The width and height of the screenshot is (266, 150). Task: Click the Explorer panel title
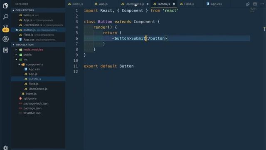(22, 4)
